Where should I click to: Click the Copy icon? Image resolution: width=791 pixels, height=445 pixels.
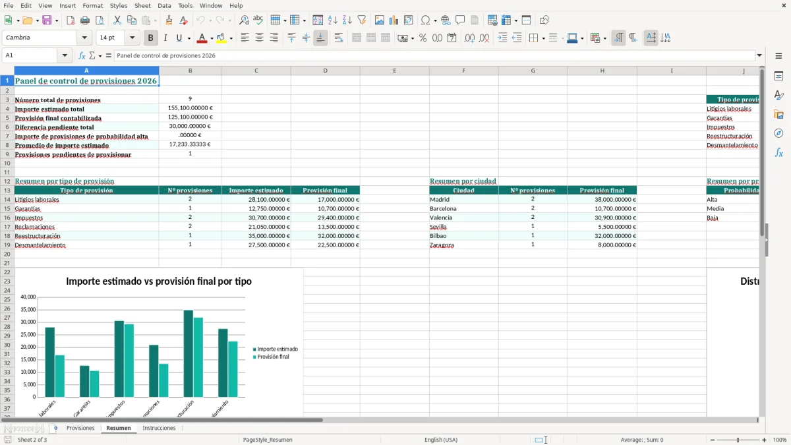tap(131, 20)
